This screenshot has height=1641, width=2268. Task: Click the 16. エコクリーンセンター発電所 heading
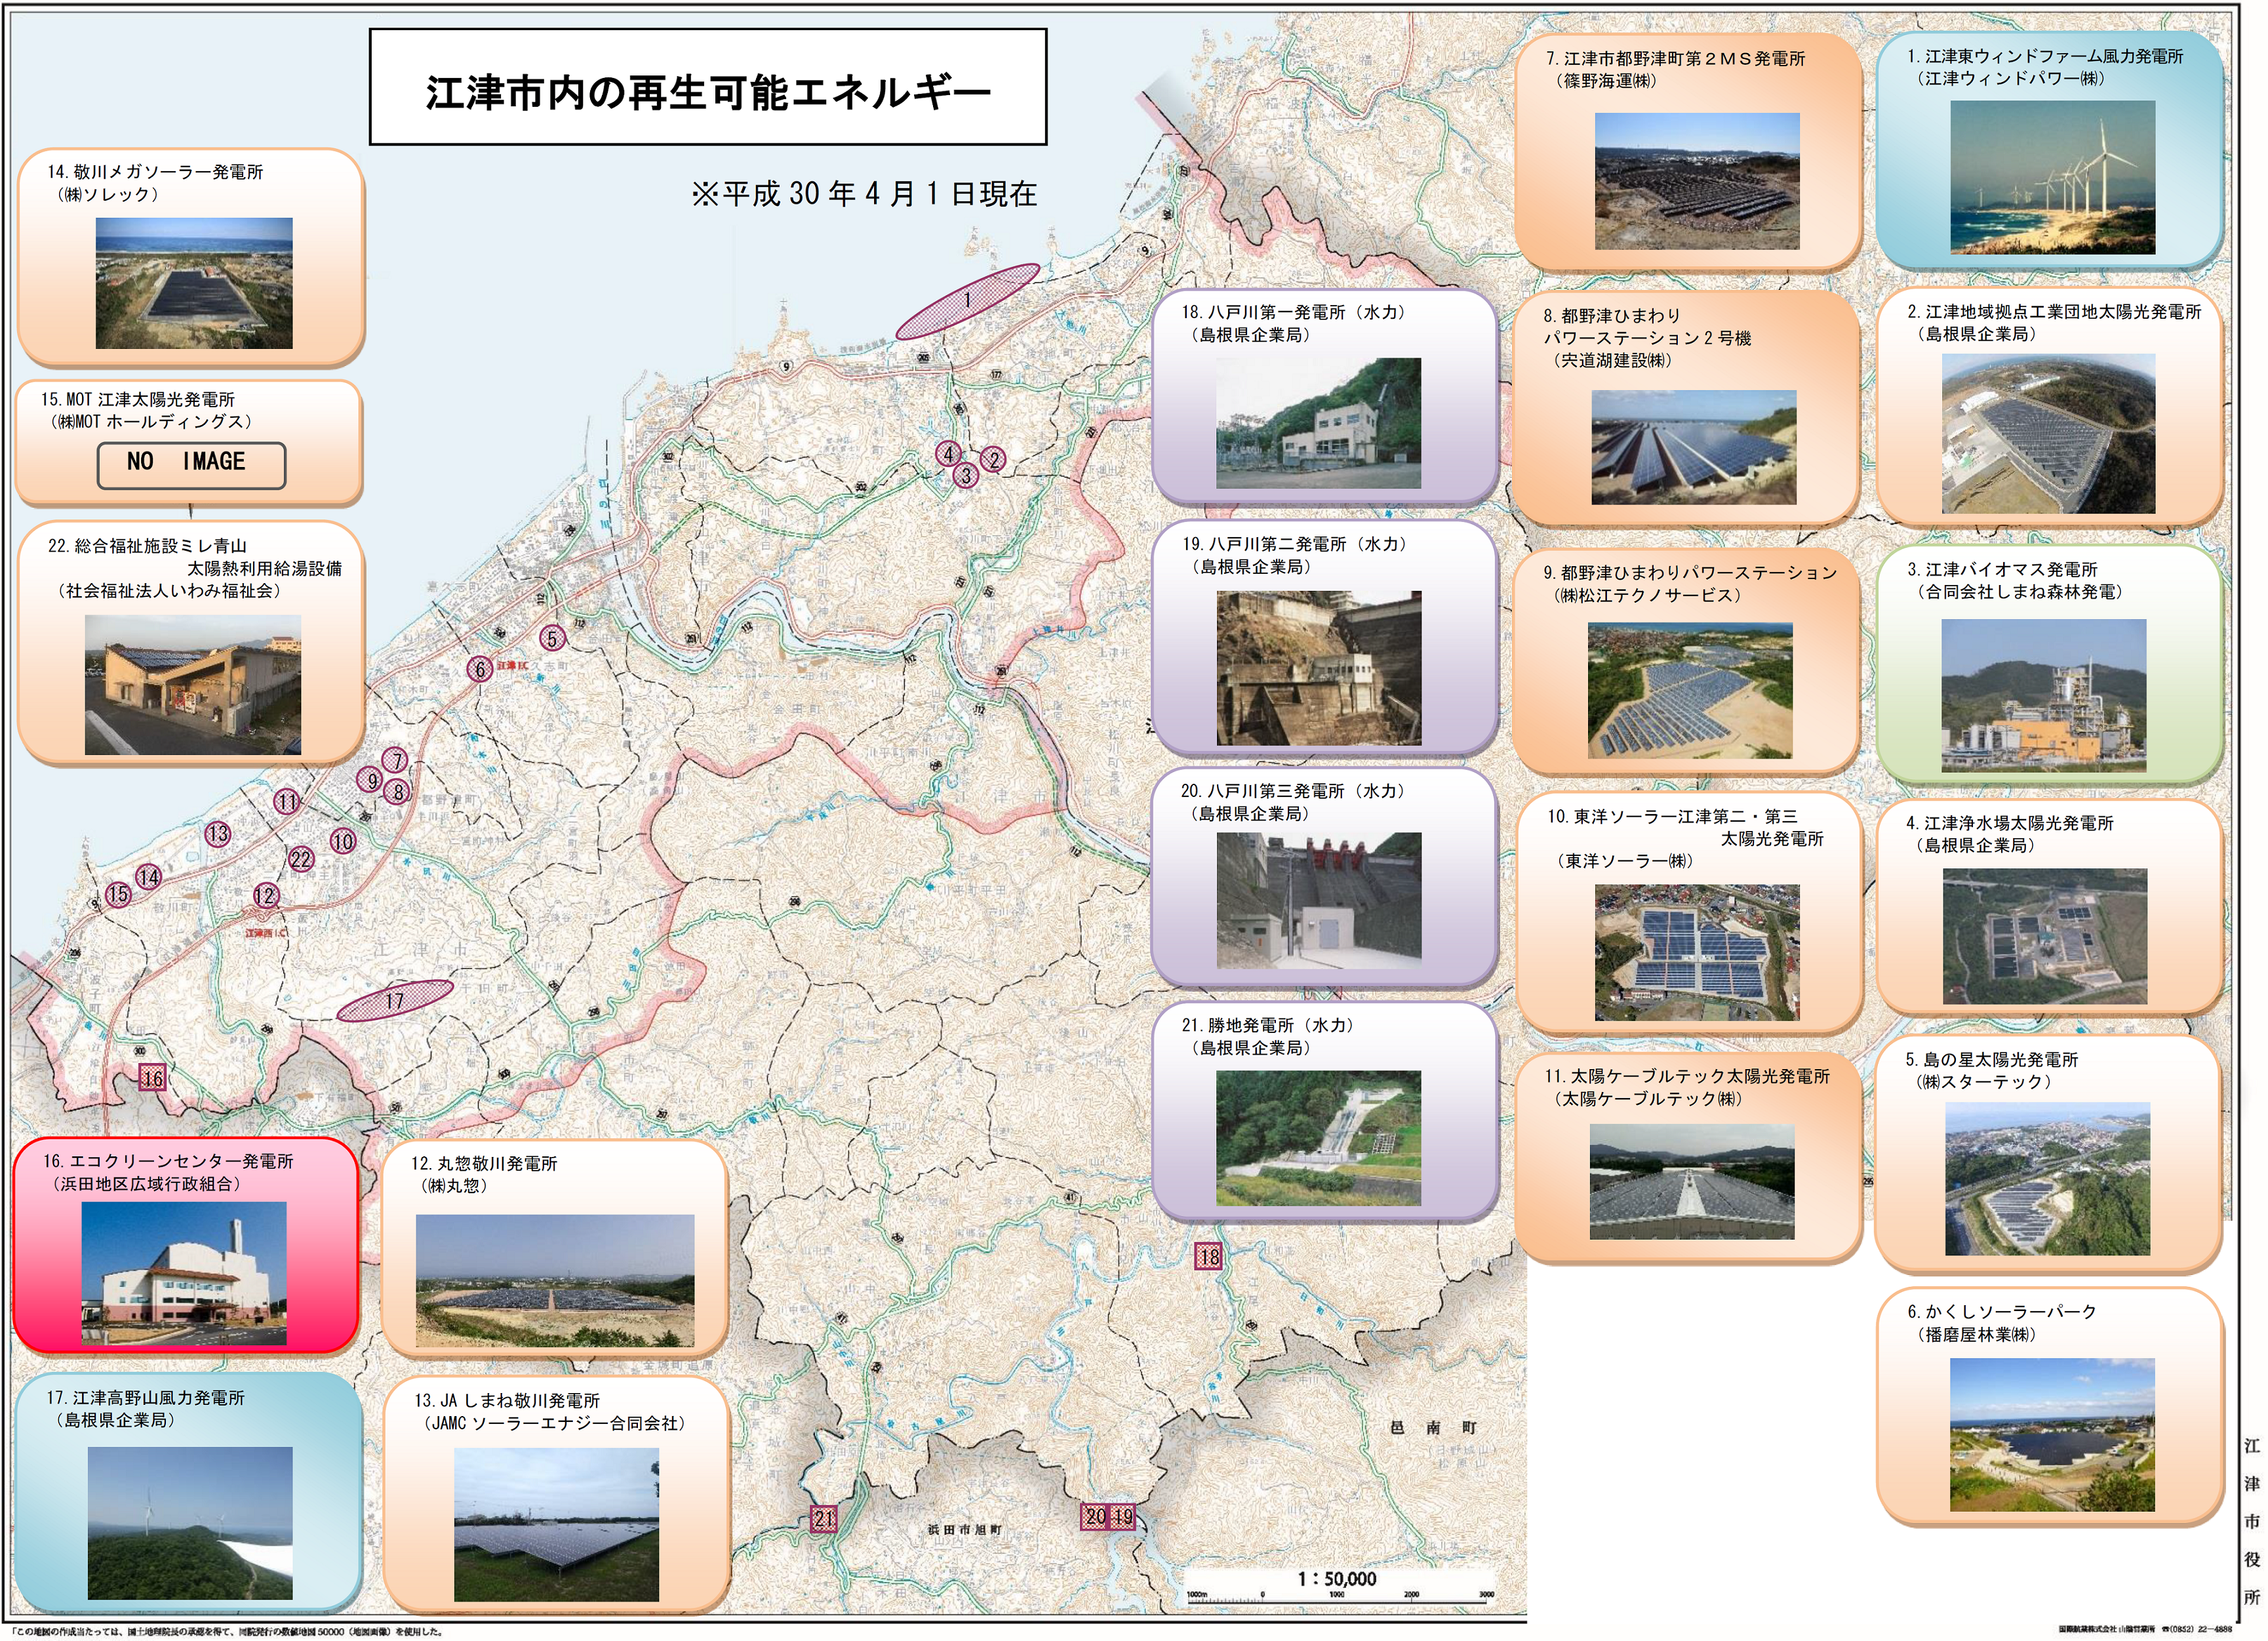tap(168, 1162)
